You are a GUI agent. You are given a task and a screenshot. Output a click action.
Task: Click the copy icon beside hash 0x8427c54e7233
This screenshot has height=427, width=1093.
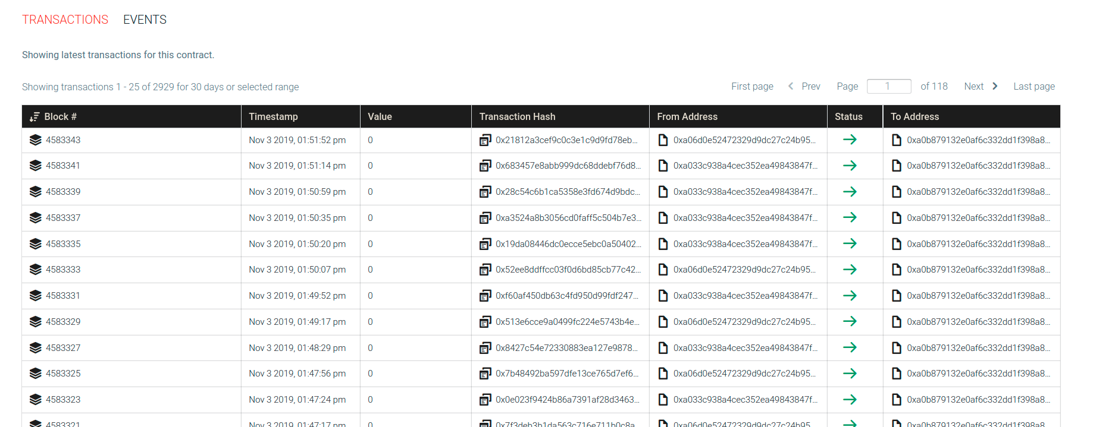pyautogui.click(x=485, y=348)
